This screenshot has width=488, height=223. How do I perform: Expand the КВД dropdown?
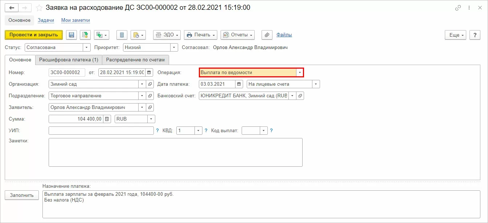coord(198,130)
